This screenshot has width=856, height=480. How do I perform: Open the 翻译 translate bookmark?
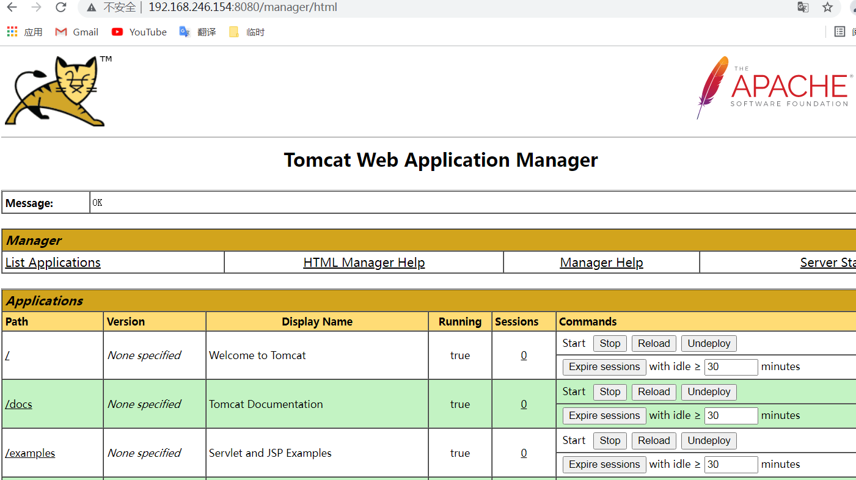pyautogui.click(x=197, y=32)
